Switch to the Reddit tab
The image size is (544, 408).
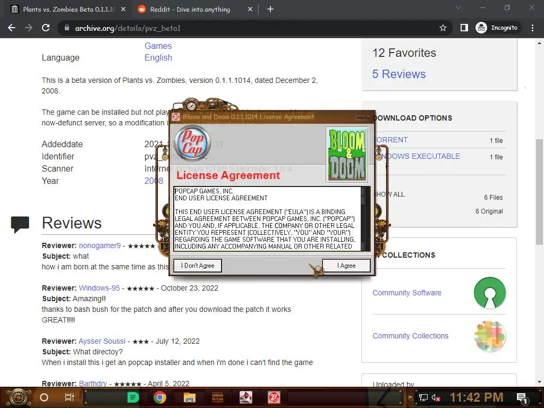tap(190, 10)
